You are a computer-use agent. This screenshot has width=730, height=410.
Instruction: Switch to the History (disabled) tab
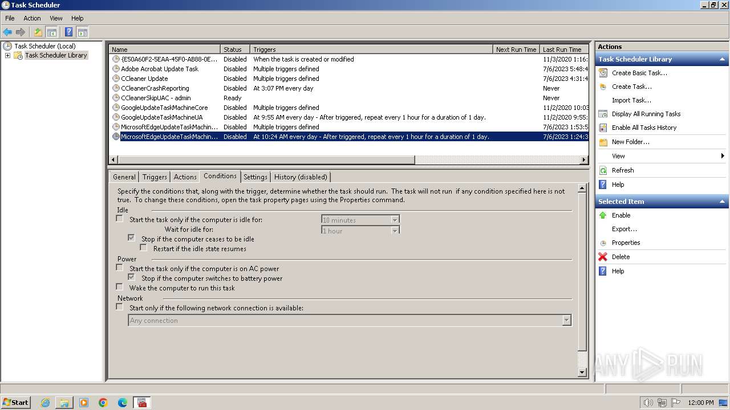point(301,177)
